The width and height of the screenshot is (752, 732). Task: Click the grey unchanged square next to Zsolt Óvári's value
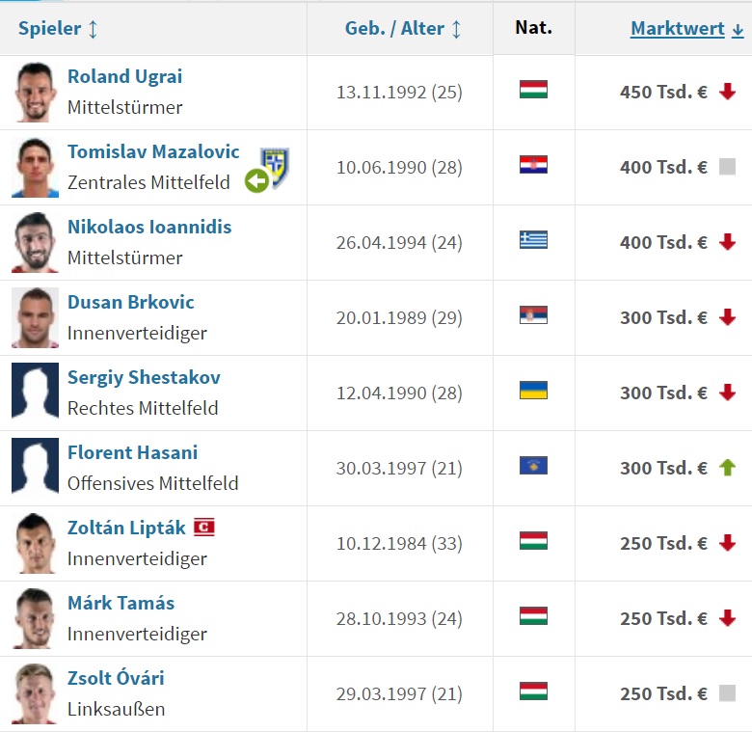click(x=728, y=693)
